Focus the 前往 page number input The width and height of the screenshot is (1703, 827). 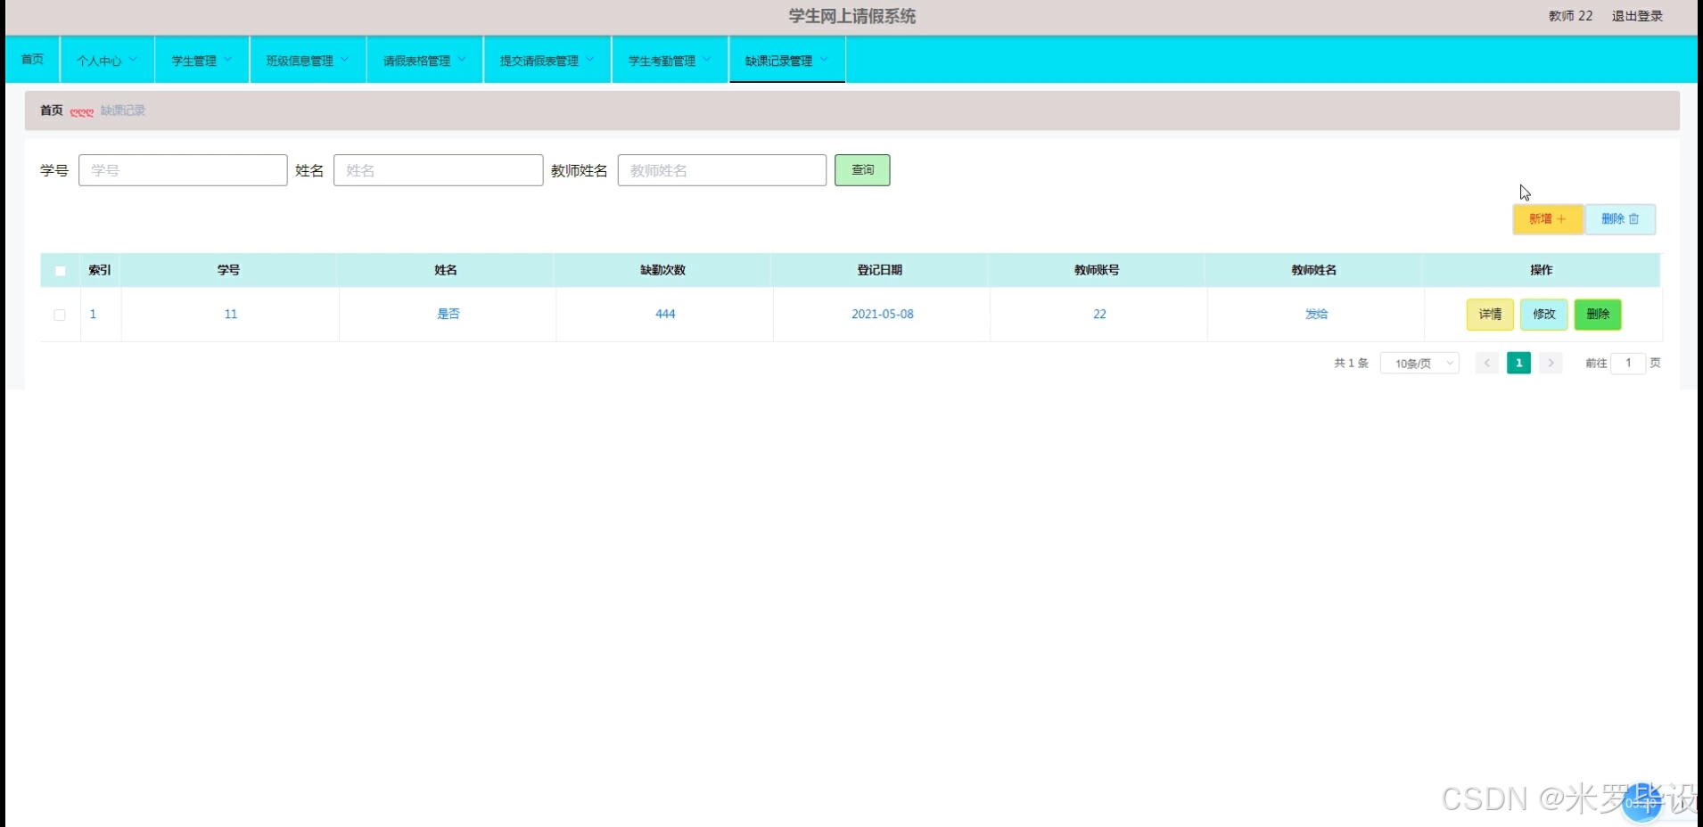pos(1628,363)
